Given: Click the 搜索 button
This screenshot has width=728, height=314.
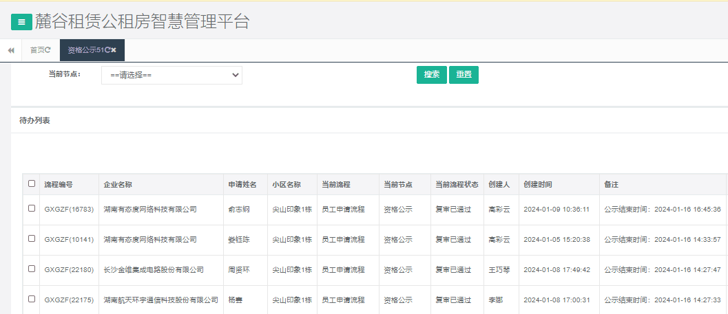Looking at the screenshot, I should pyautogui.click(x=432, y=75).
